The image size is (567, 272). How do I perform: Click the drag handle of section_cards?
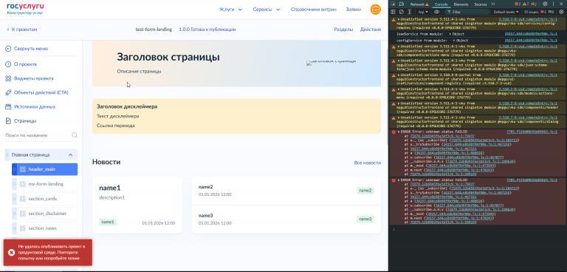click(x=15, y=199)
